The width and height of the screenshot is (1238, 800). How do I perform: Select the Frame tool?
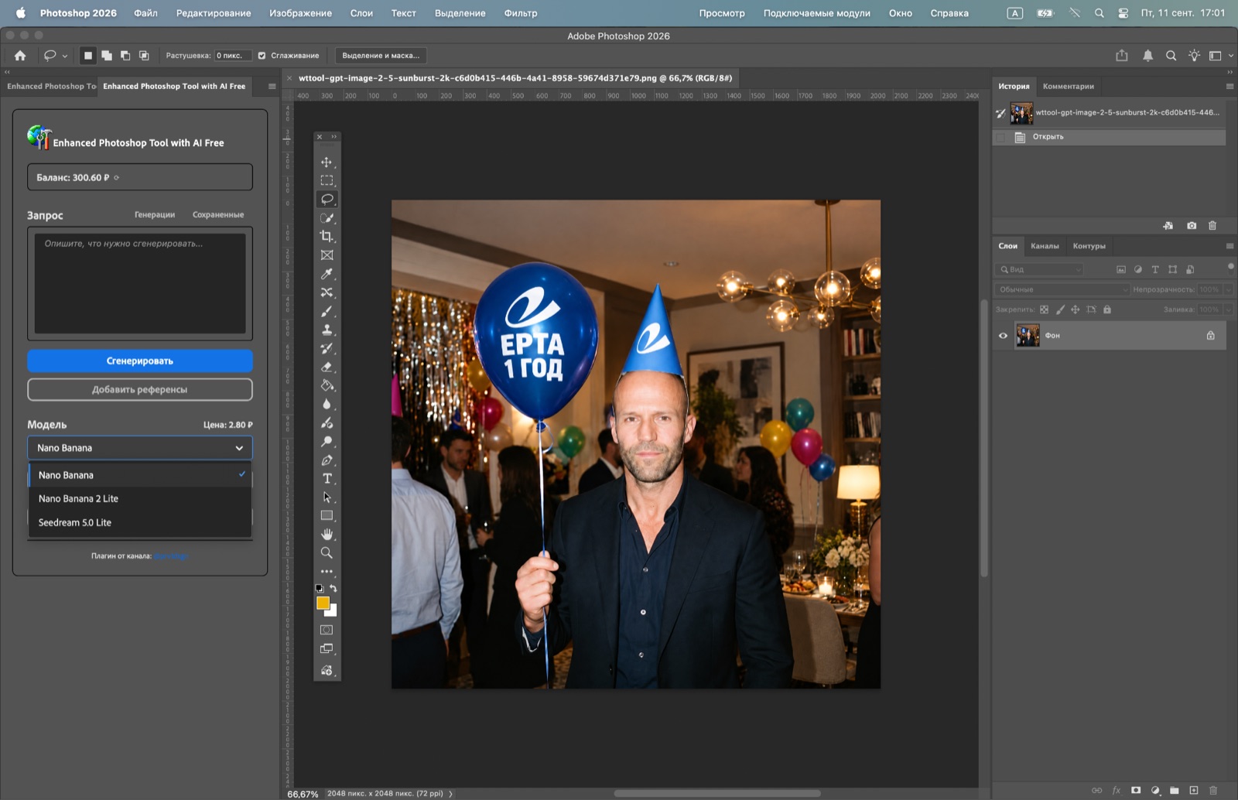327,255
